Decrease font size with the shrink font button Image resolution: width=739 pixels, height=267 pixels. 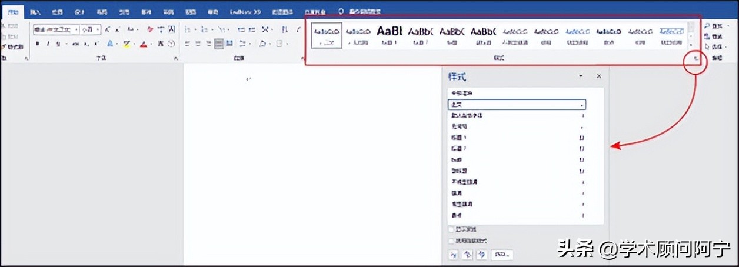pyautogui.click(x=118, y=29)
